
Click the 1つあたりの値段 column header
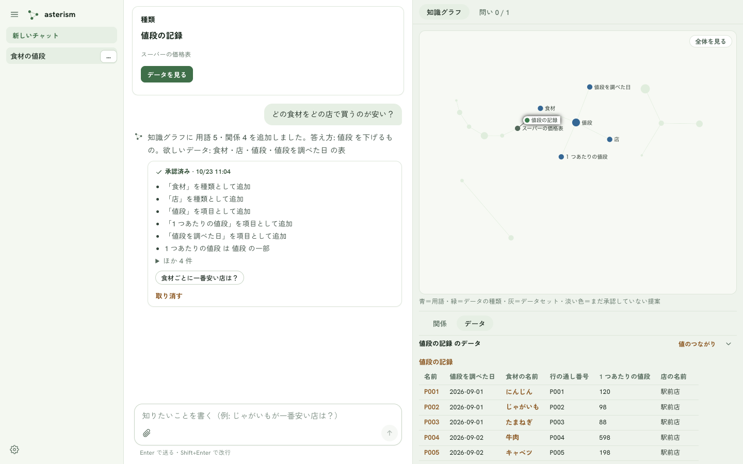pyautogui.click(x=624, y=377)
